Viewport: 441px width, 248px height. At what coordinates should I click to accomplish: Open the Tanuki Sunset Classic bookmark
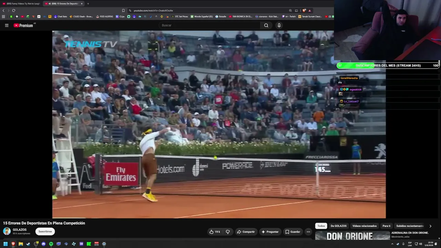(310, 17)
